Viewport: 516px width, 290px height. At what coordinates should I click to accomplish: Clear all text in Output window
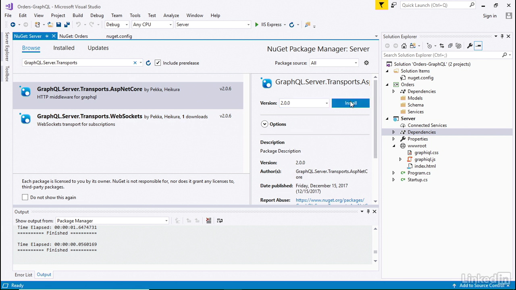tap(208, 221)
